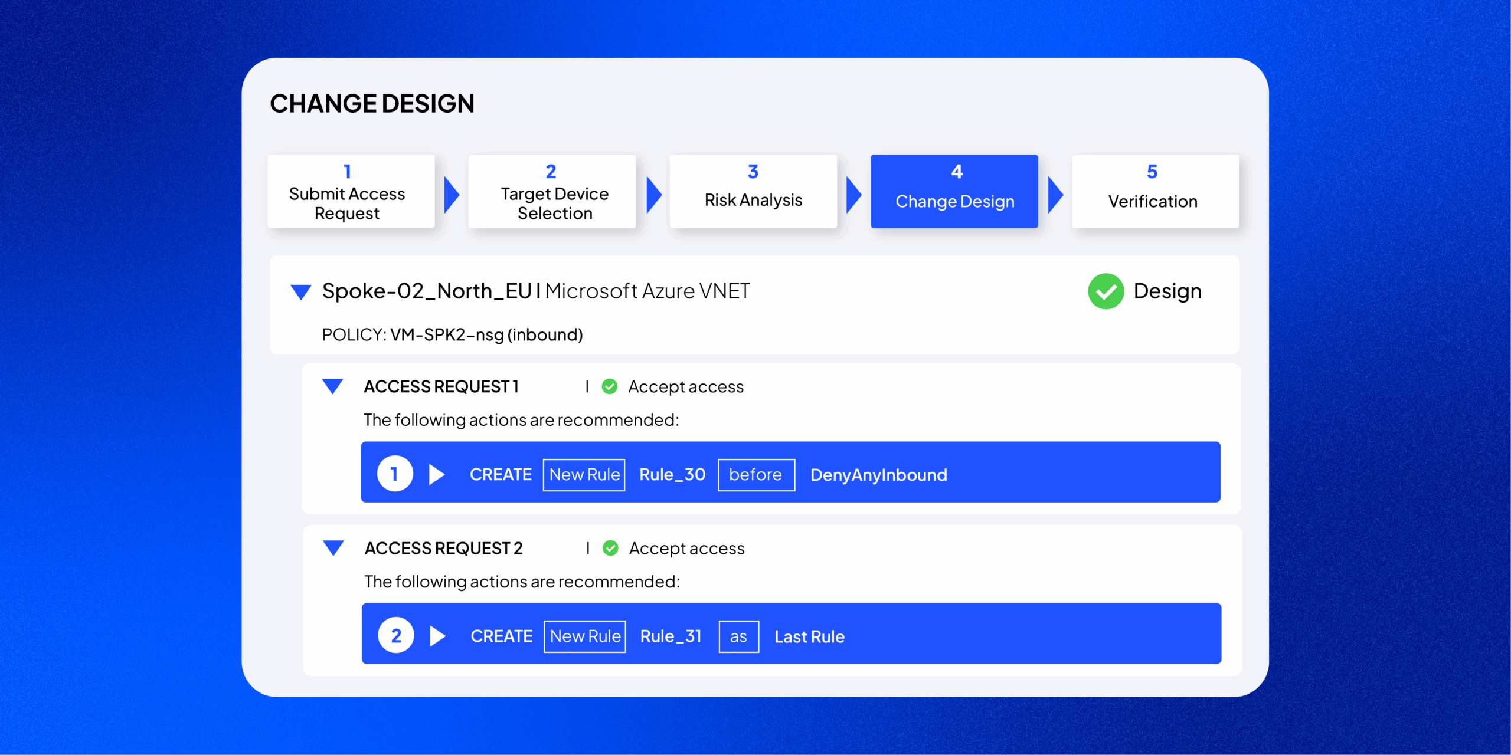Image resolution: width=1511 pixels, height=755 pixels.
Task: Click arrow after Submit Access Request step
Action: pos(451,195)
